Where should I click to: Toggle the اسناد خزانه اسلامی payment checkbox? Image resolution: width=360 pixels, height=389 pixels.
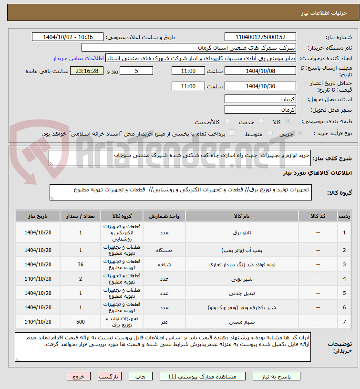[x=232, y=133]
